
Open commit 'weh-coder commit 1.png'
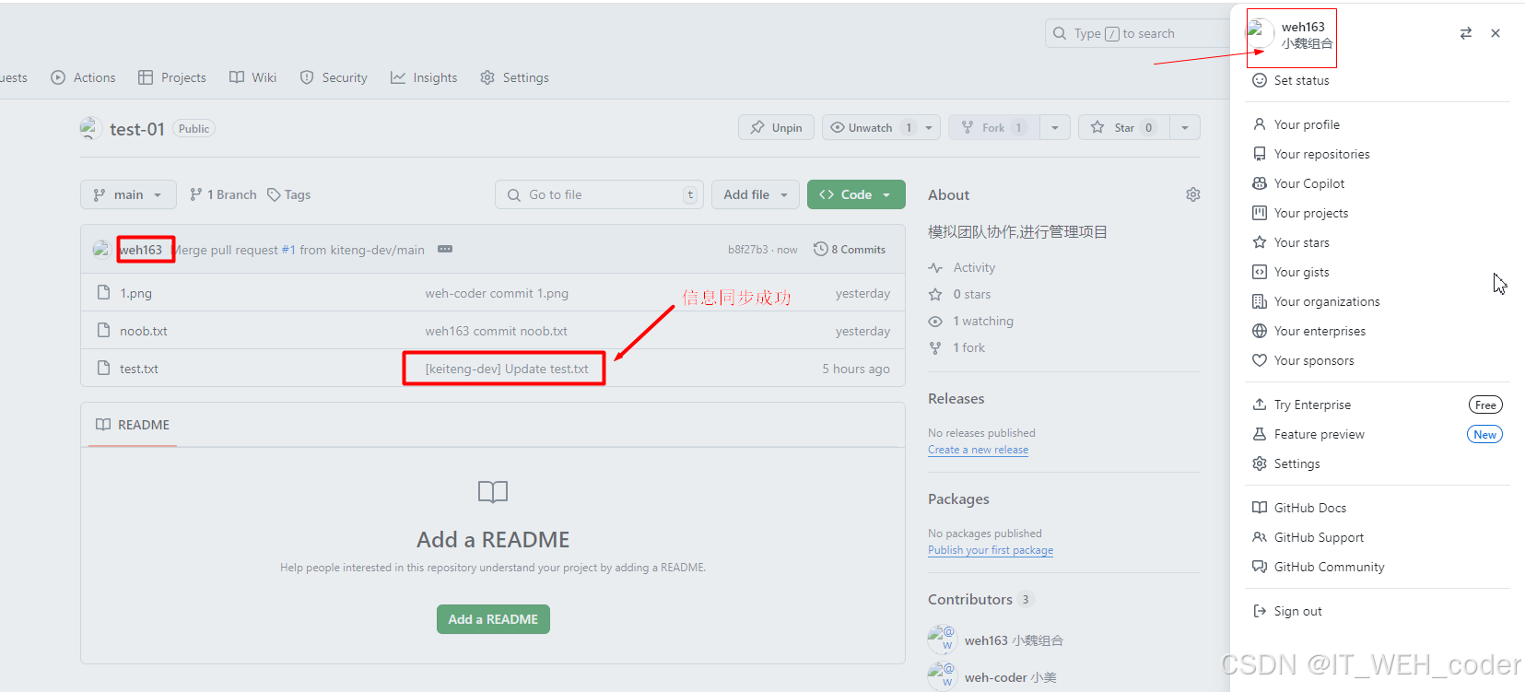point(497,293)
